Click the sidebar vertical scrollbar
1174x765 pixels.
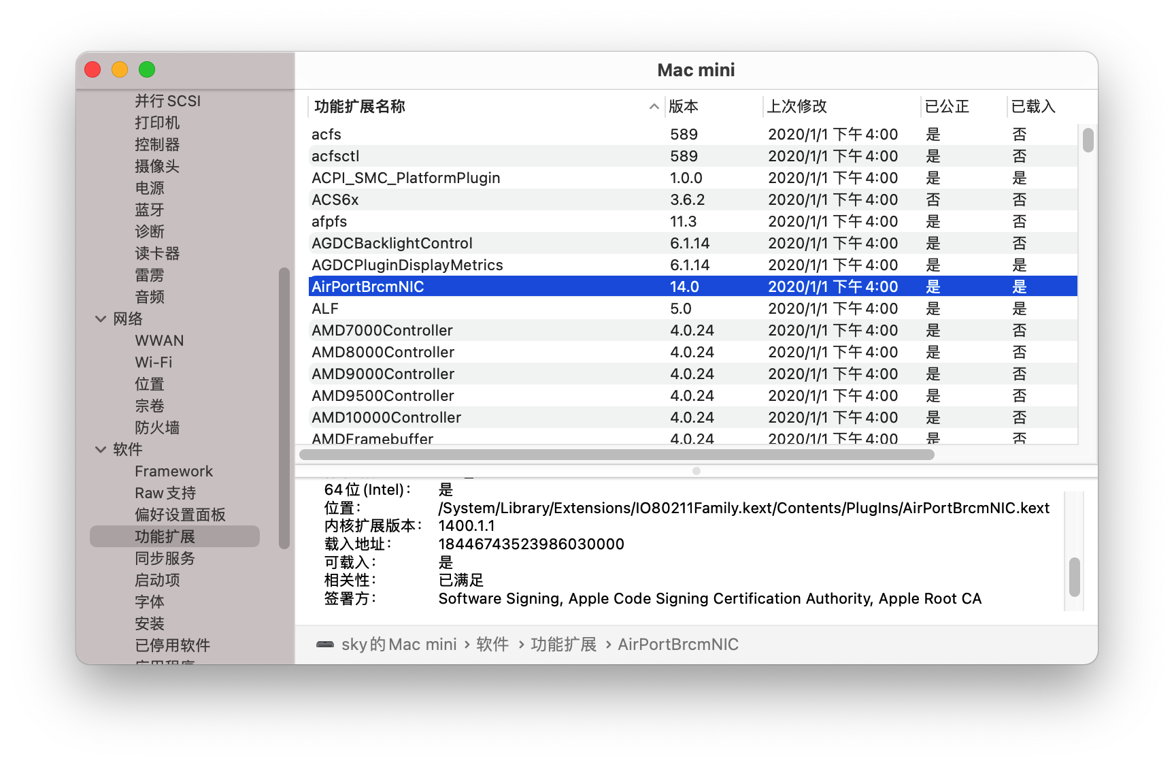(x=284, y=408)
